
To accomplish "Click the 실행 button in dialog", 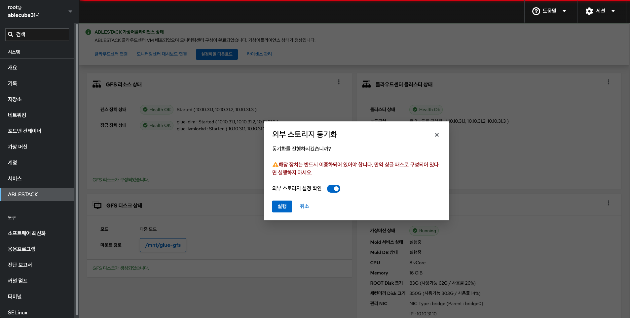I will 282,206.
